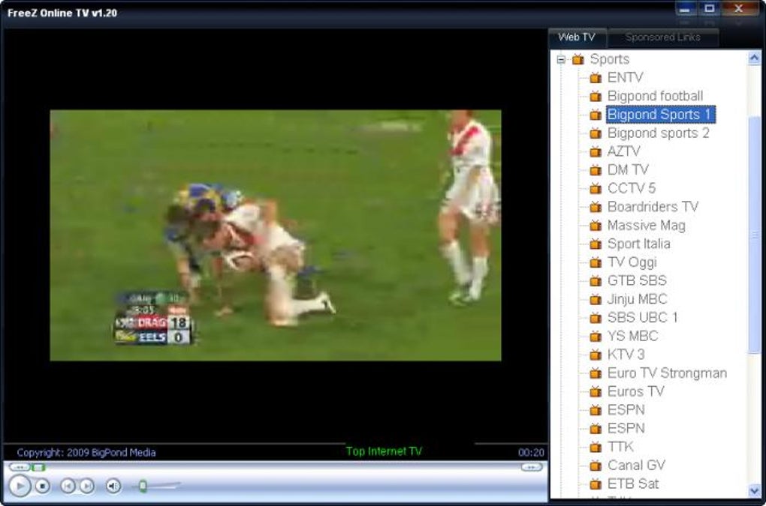The image size is (766, 506).
Task: Click the Bigpond sports 2 channel icon
Action: (596, 133)
